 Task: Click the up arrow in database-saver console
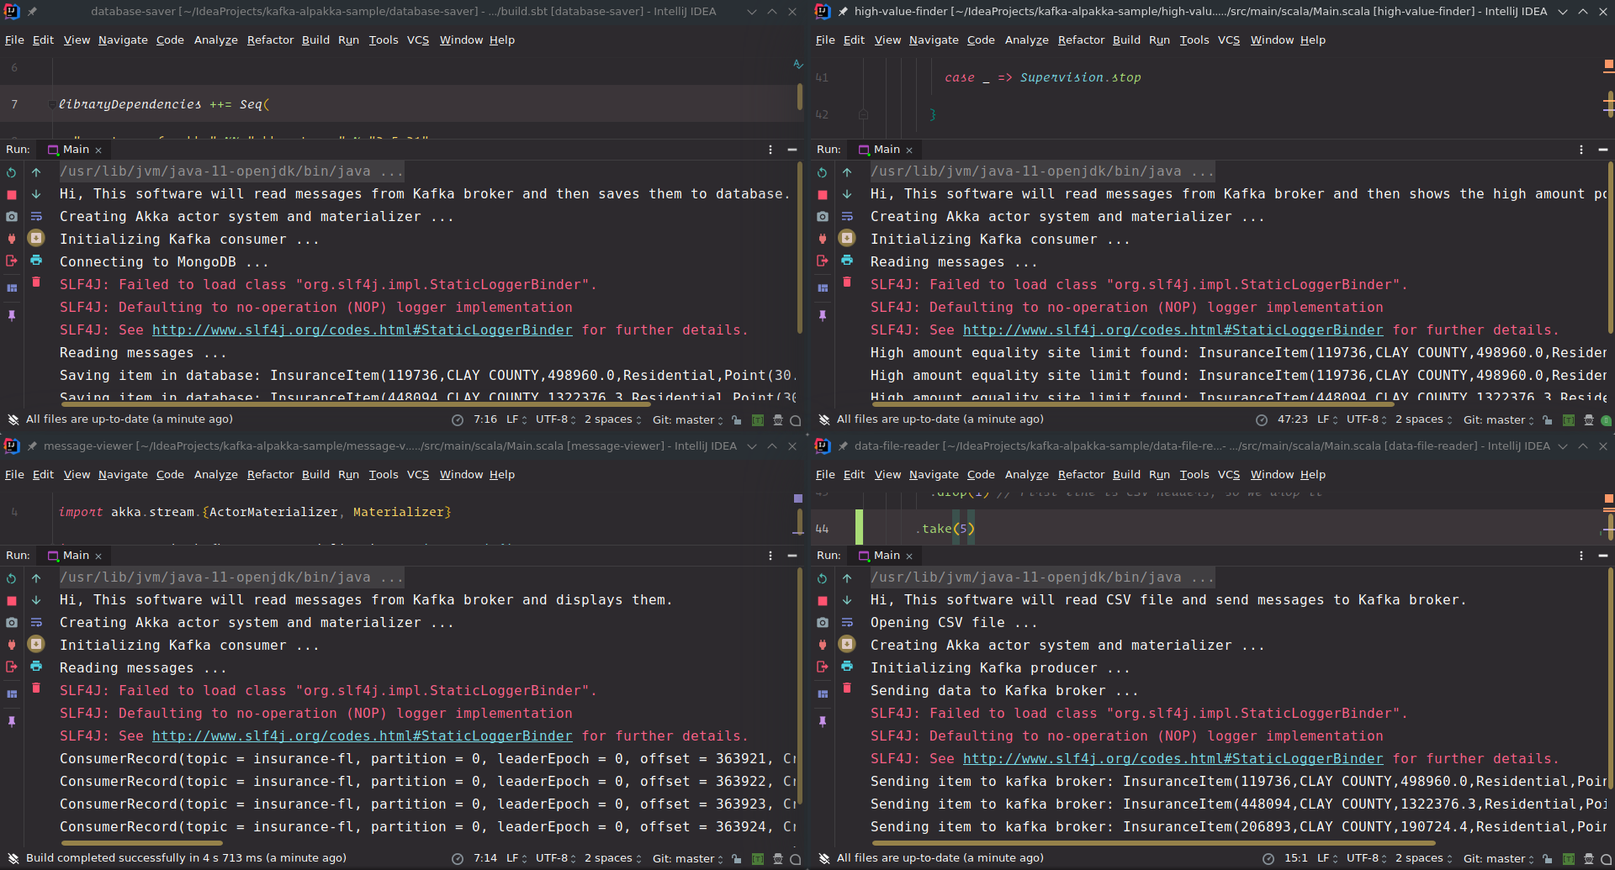36,172
